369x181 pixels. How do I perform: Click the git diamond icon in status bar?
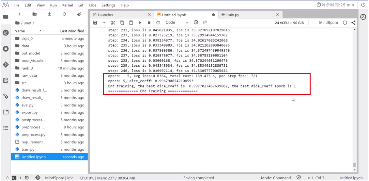38,178
